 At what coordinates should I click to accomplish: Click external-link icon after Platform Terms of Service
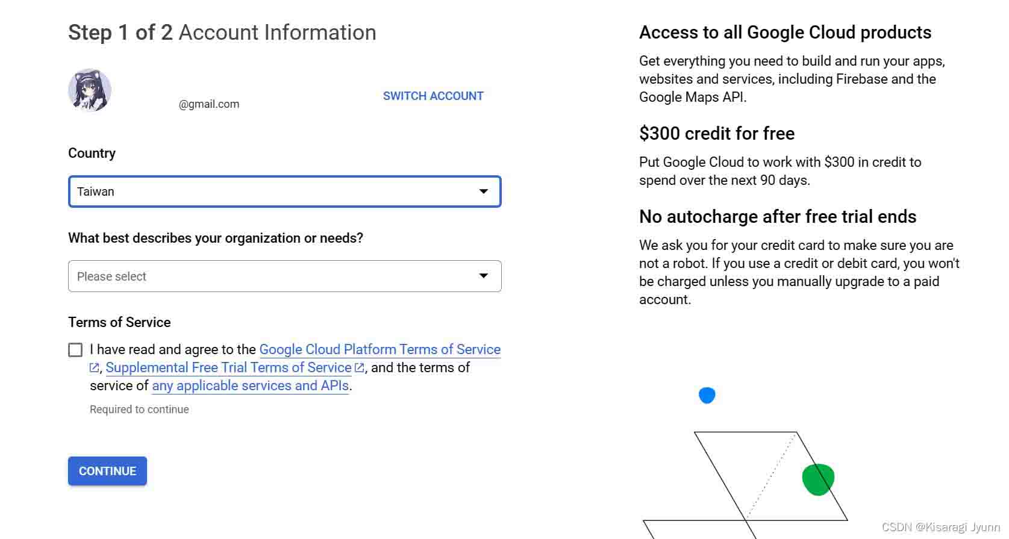pos(95,367)
